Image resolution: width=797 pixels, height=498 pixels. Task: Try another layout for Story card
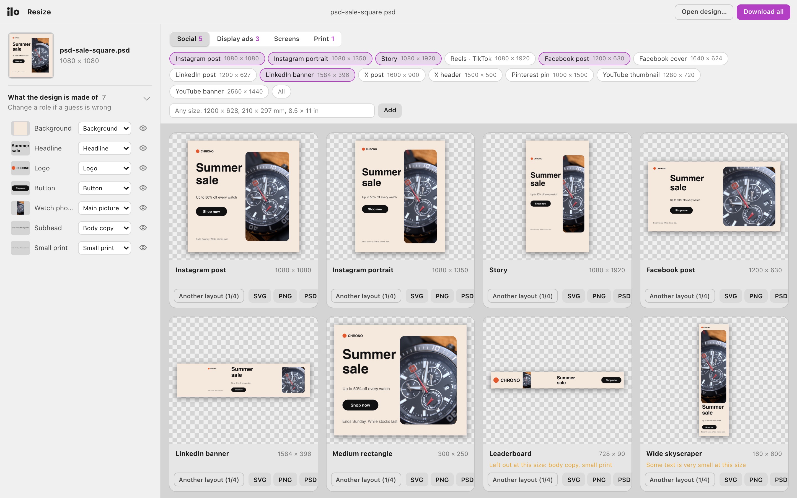[522, 296]
